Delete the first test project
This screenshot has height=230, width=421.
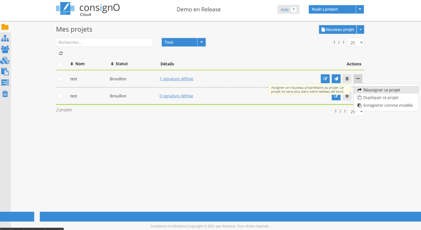point(347,79)
